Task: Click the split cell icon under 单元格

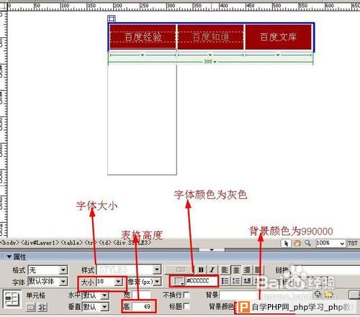Action: (x=42, y=307)
